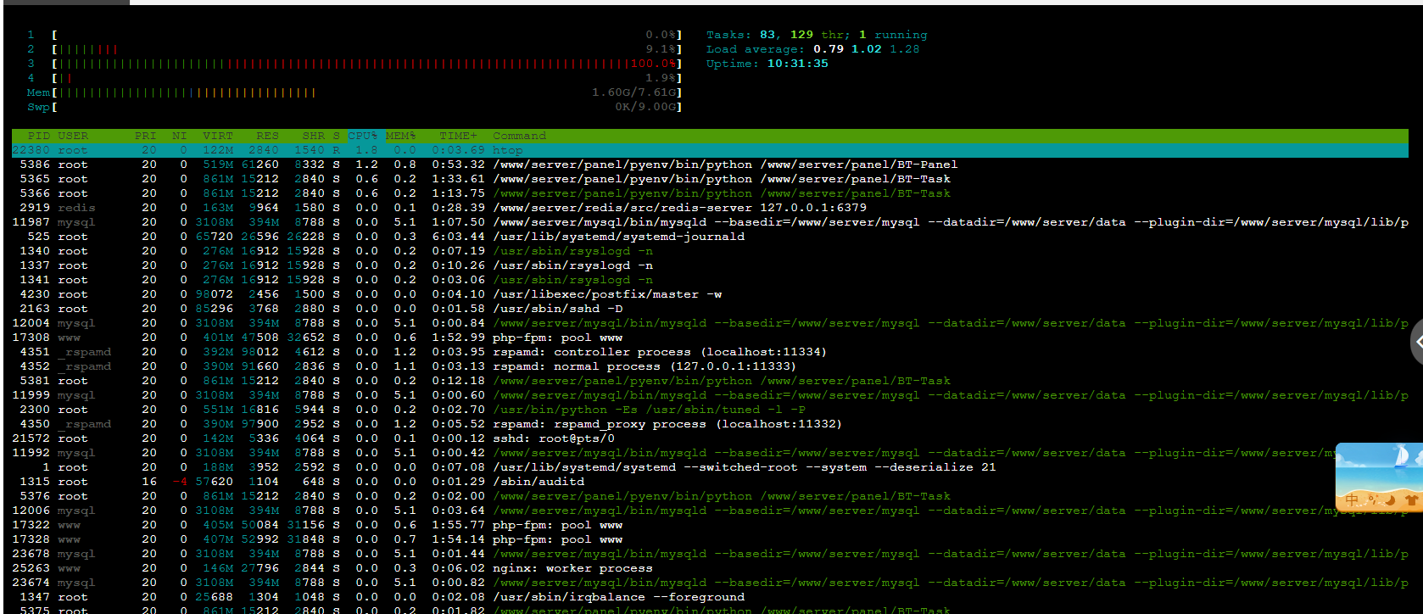Expand the side panel chevron at right edge
Image resolution: width=1423 pixels, height=614 pixels.
[1416, 343]
